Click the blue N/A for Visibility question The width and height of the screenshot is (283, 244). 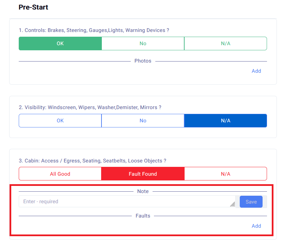tap(225, 121)
